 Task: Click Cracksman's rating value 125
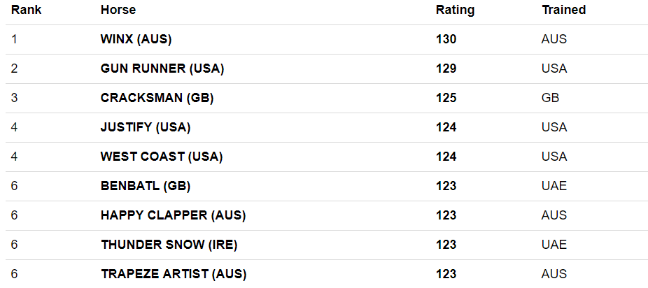click(446, 98)
